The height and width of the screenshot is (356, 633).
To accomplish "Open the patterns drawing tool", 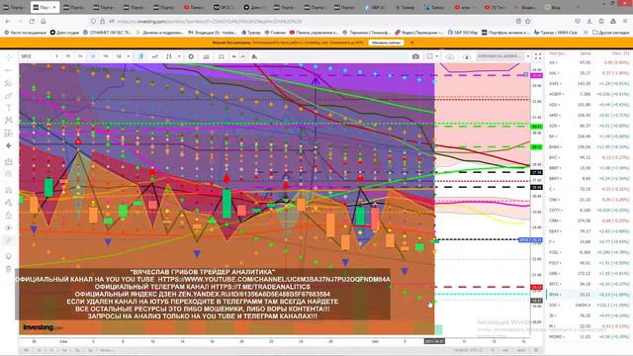I will 9,121.
